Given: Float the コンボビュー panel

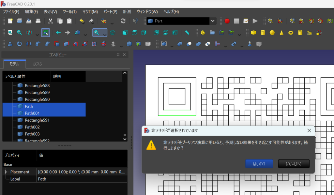Looking at the screenshot, I should (x=118, y=55).
